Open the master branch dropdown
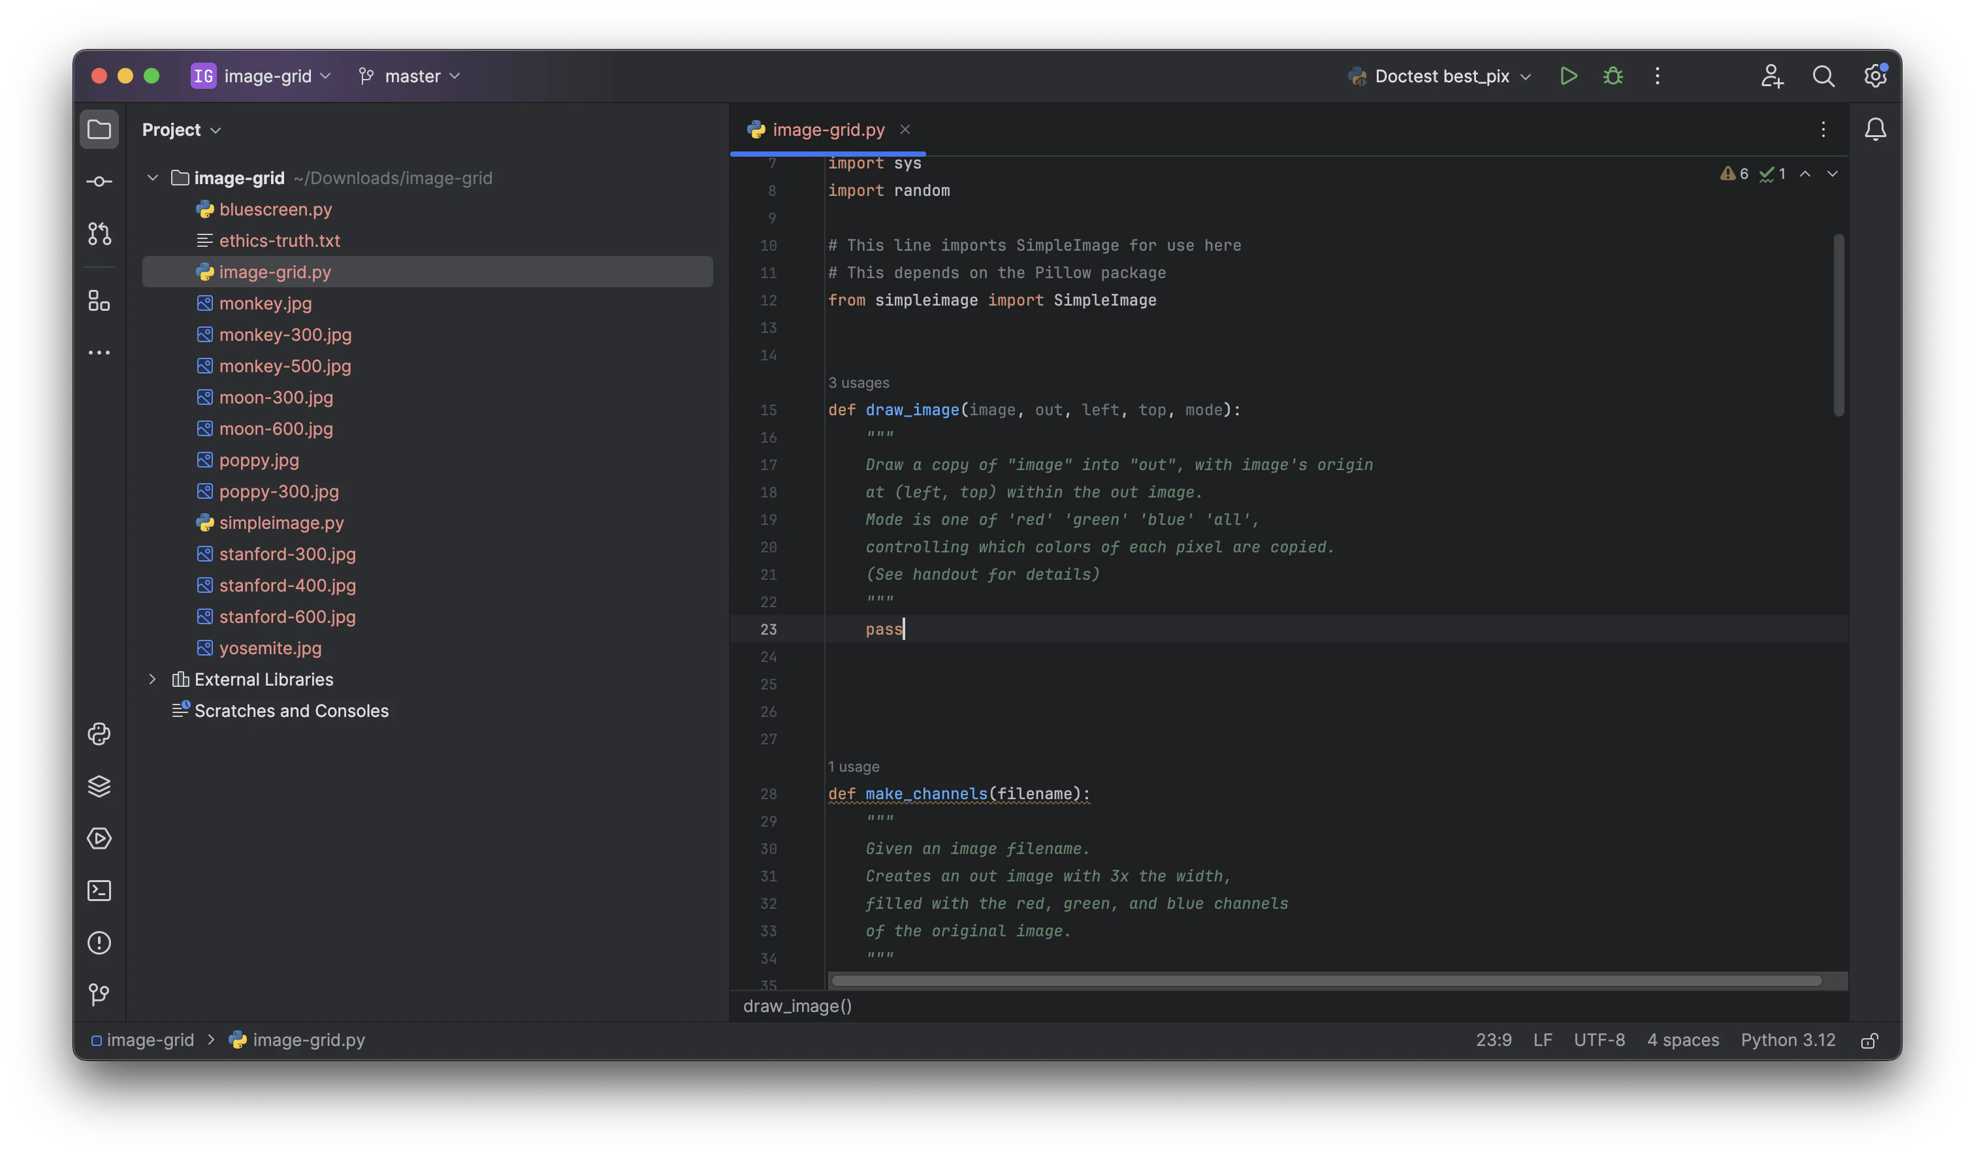This screenshot has height=1157, width=1975. pyautogui.click(x=410, y=76)
